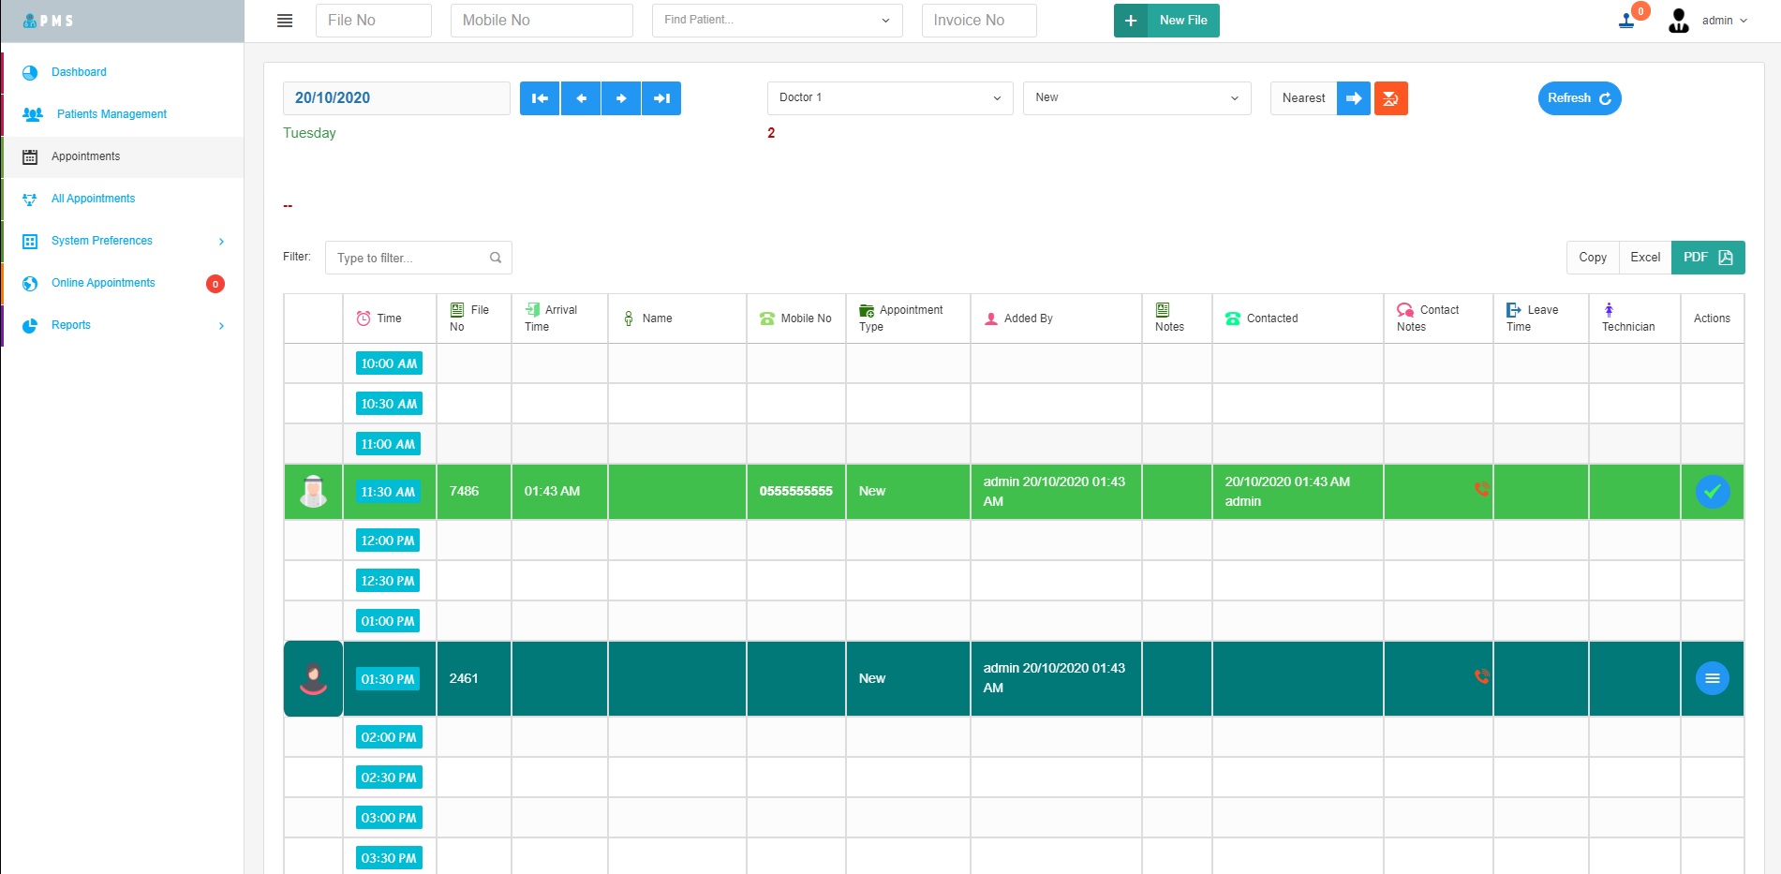Click the blue arrow next to Nearest

(1353, 98)
